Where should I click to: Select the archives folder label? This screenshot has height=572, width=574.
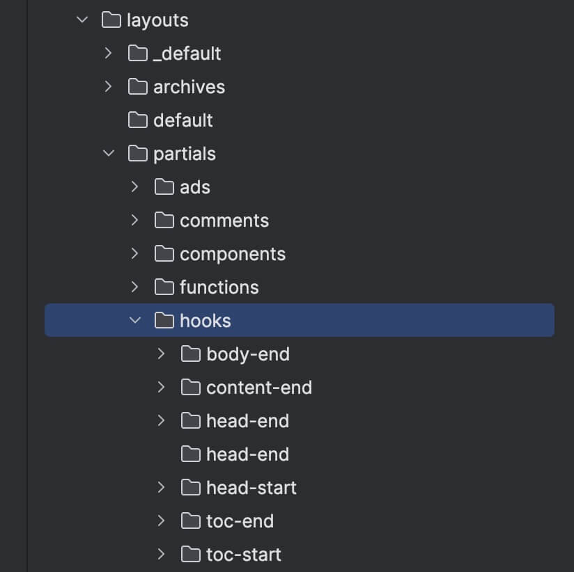(x=189, y=87)
